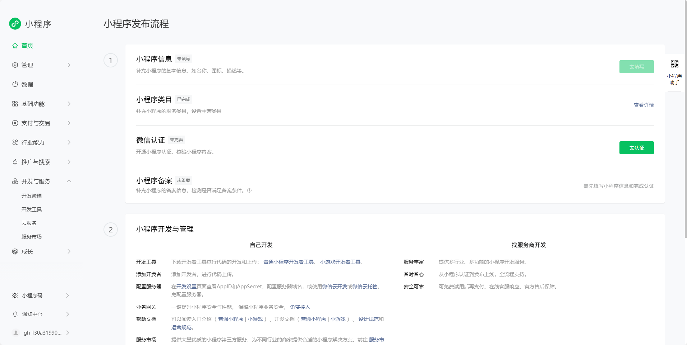This screenshot has height=345, width=687.
Task: Open 查看详情 for 小程序类目
Action: [644, 105]
